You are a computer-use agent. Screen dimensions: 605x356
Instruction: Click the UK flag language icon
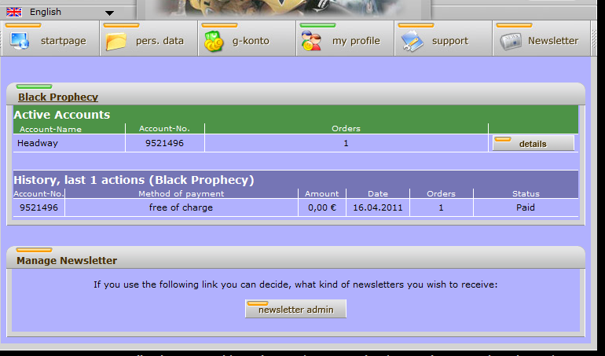coord(14,13)
